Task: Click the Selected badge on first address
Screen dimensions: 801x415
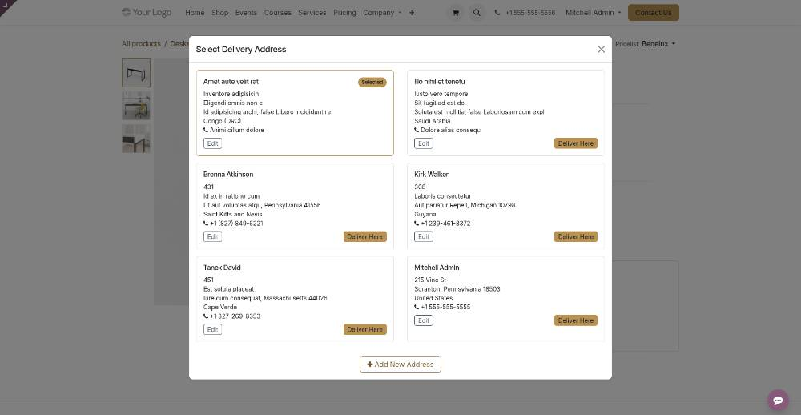Action: click(372, 82)
